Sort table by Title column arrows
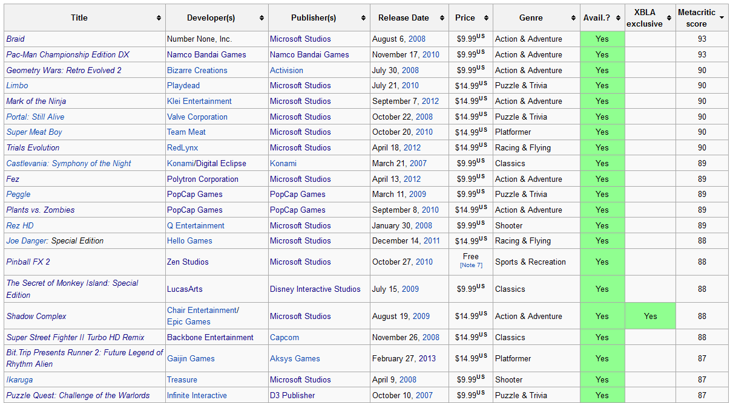The image size is (733, 403). (159, 18)
